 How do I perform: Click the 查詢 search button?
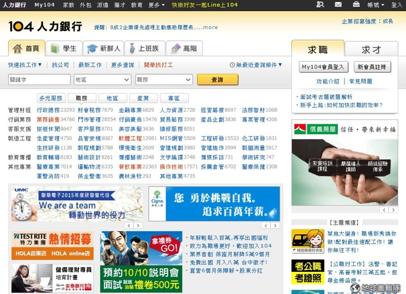[x=217, y=80]
